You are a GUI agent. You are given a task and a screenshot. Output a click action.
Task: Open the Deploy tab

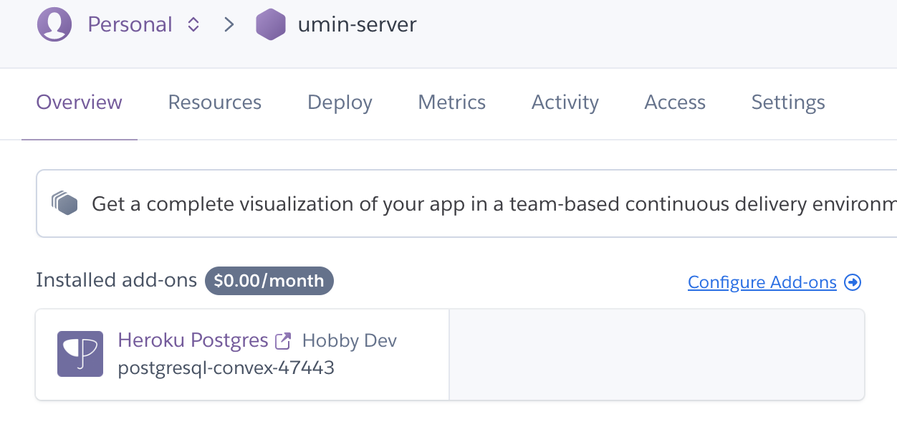[340, 103]
